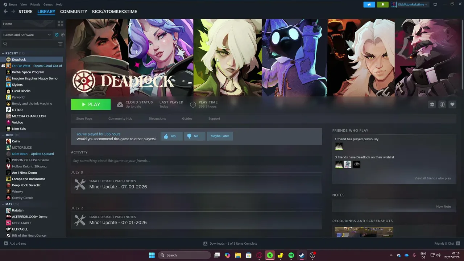This screenshot has height=261, width=464.
Task: View all friends who play
Action: click(432, 178)
